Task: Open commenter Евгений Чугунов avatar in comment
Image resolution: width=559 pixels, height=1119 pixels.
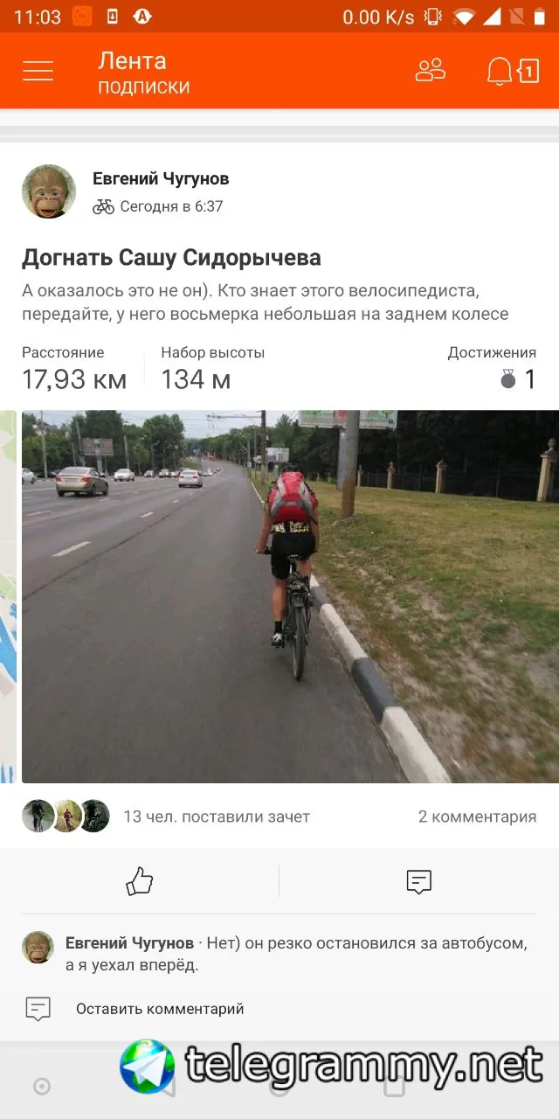Action: tap(38, 948)
